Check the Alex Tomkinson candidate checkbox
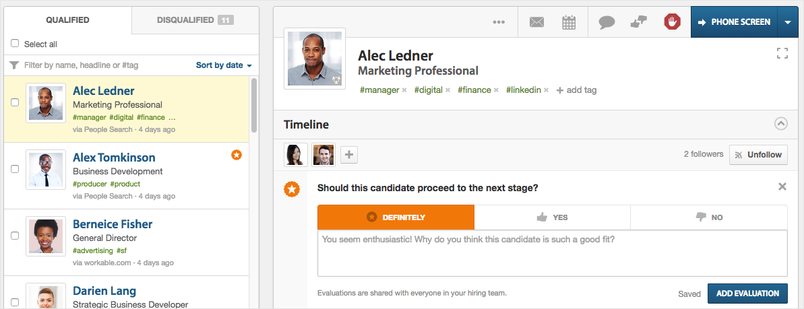Viewport: 804px width, 309px height. point(15,168)
